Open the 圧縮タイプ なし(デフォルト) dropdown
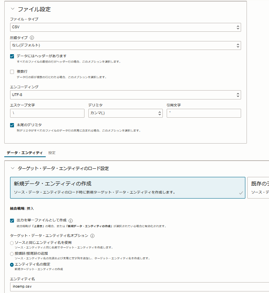 click(x=126, y=45)
